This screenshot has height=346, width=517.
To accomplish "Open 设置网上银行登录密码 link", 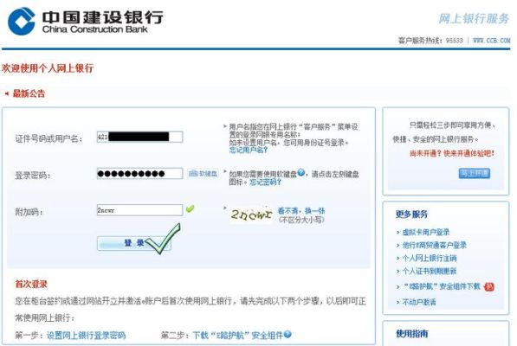I will pos(86,336).
